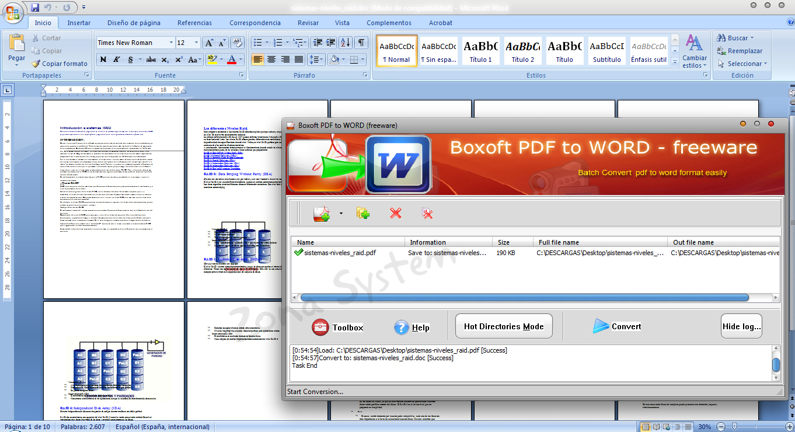Click the sort A-Z icon
This screenshot has width=795, height=432.
point(346,43)
